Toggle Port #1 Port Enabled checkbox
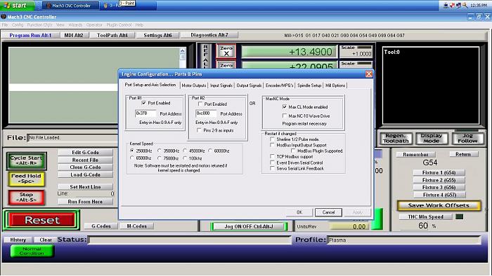 point(143,103)
